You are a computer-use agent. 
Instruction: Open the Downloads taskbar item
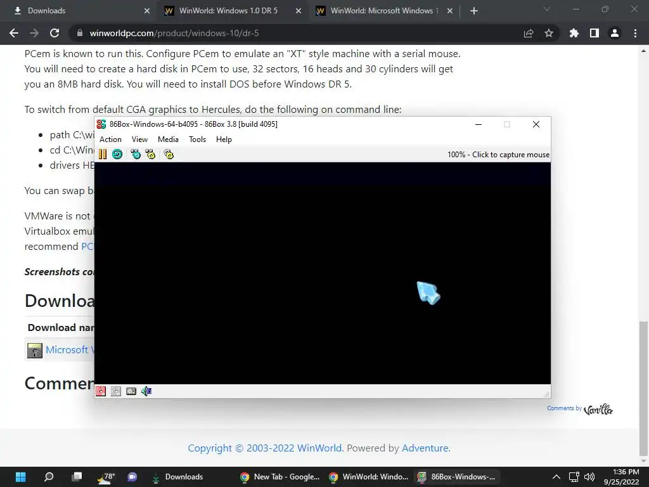click(178, 477)
